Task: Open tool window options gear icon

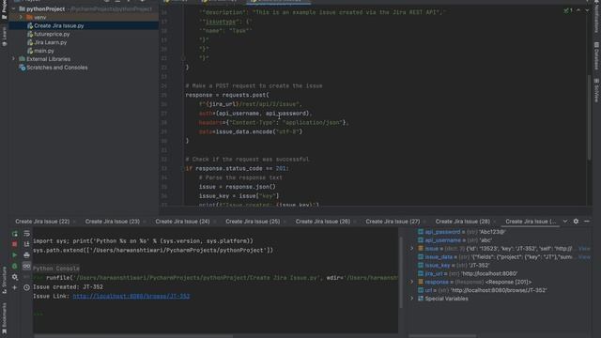Action: point(576,222)
